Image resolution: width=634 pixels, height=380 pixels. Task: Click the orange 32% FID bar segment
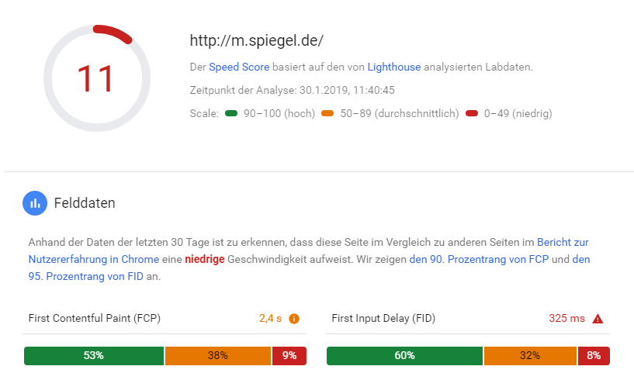(530, 356)
